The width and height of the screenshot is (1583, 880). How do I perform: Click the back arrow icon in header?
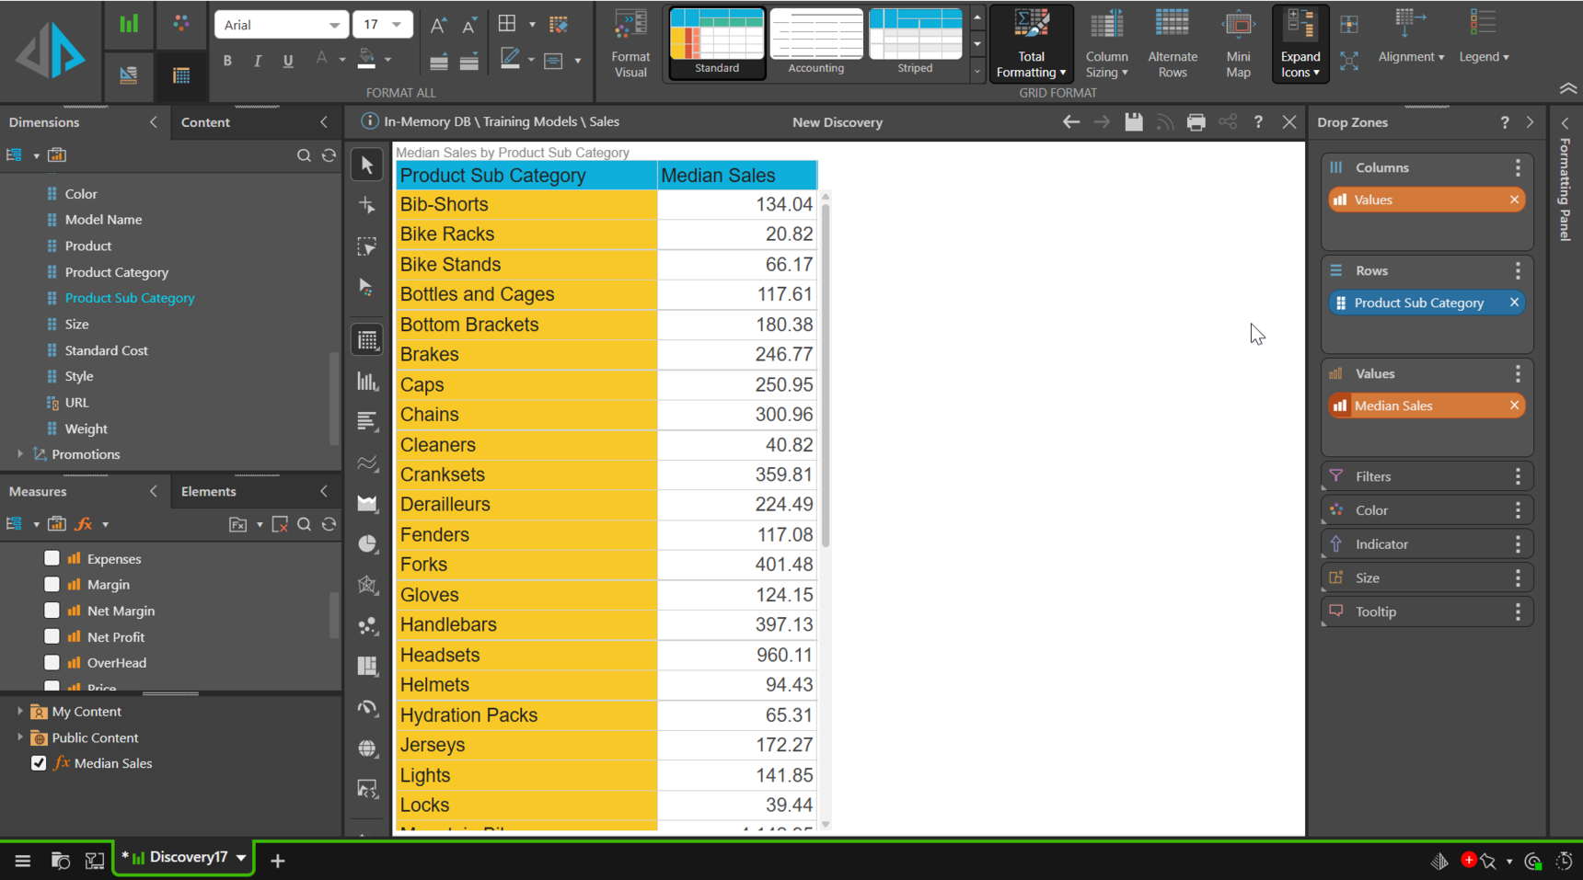pos(1071,122)
